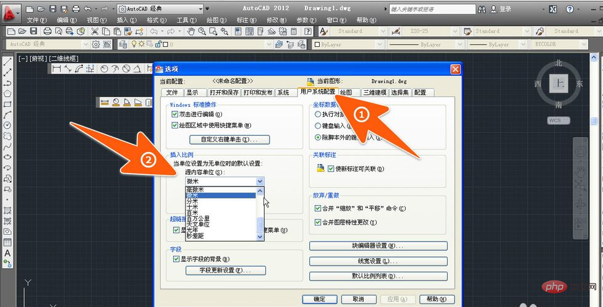Viewport: 603px width, 307px height.
Task: Open the 源内容单位 combo box showing 微米
Action: [x=225, y=182]
